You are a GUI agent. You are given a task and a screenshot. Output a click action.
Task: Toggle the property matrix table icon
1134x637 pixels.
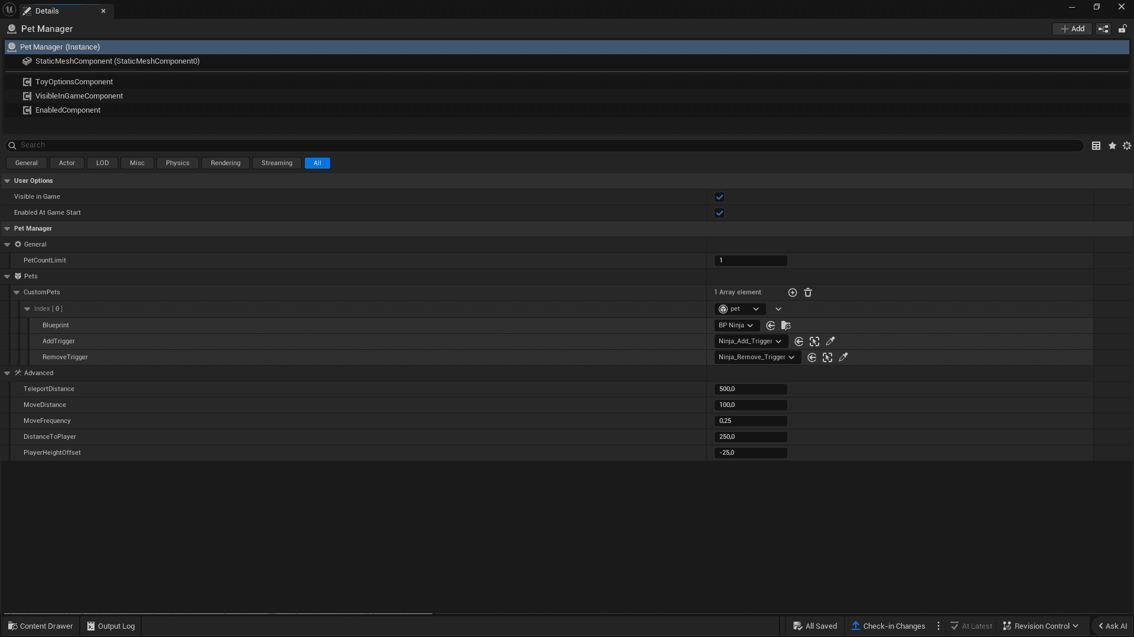1096,146
